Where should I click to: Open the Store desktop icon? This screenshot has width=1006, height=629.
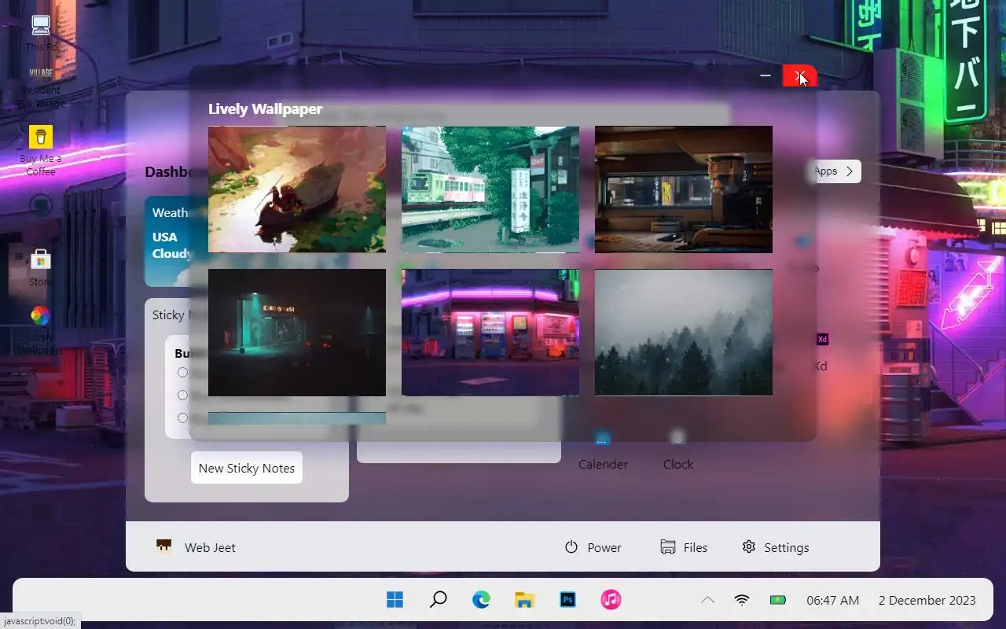pyautogui.click(x=41, y=267)
